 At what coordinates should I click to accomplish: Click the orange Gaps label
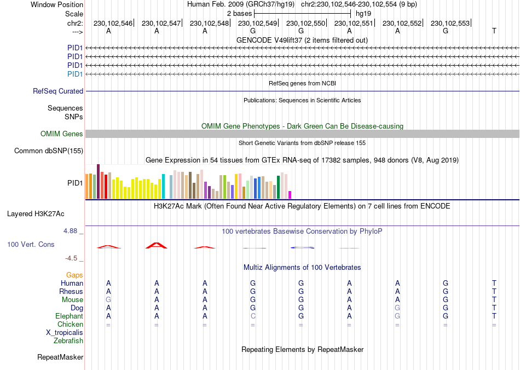(74, 275)
